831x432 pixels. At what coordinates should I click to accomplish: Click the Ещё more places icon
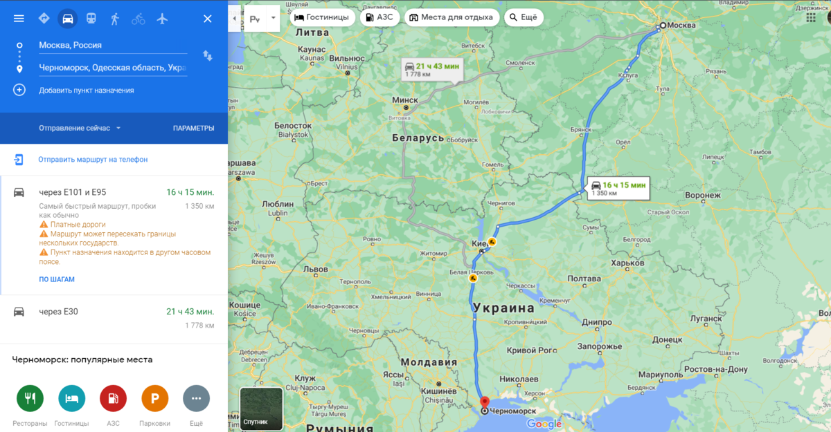(197, 398)
